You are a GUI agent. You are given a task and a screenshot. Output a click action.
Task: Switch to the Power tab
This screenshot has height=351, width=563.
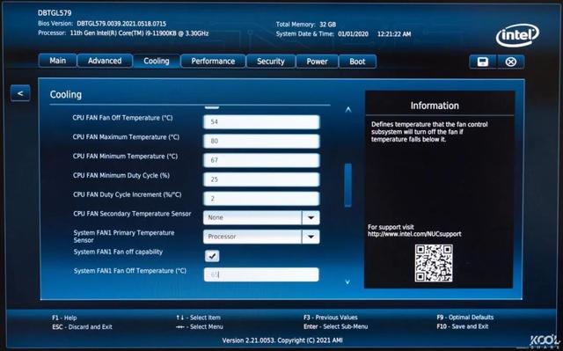coord(317,62)
